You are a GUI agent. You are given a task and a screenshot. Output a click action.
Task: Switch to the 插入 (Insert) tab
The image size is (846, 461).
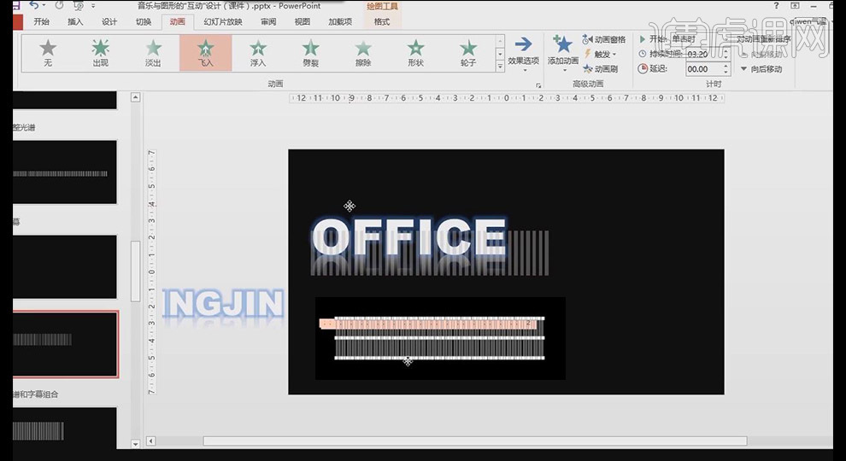75,21
